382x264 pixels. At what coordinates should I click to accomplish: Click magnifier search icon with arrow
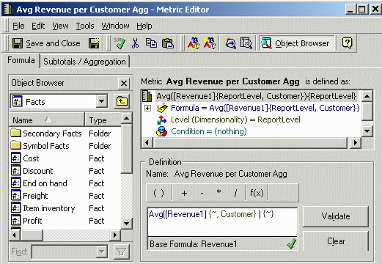coord(231,43)
